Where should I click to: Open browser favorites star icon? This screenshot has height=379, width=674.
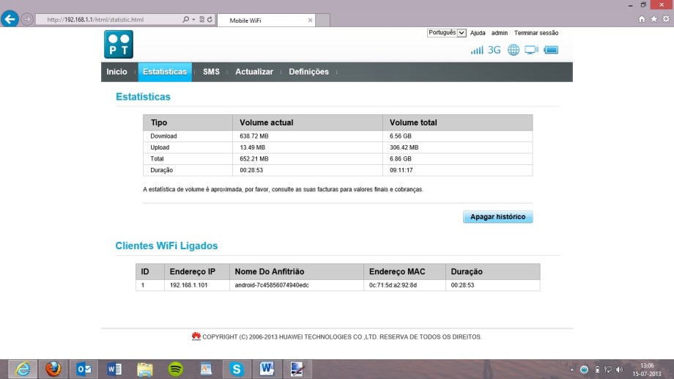(653, 20)
